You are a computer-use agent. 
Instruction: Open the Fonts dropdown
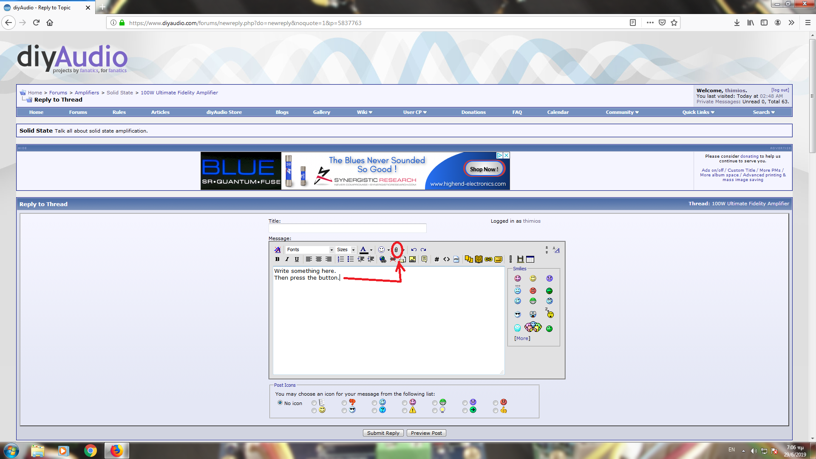310,250
